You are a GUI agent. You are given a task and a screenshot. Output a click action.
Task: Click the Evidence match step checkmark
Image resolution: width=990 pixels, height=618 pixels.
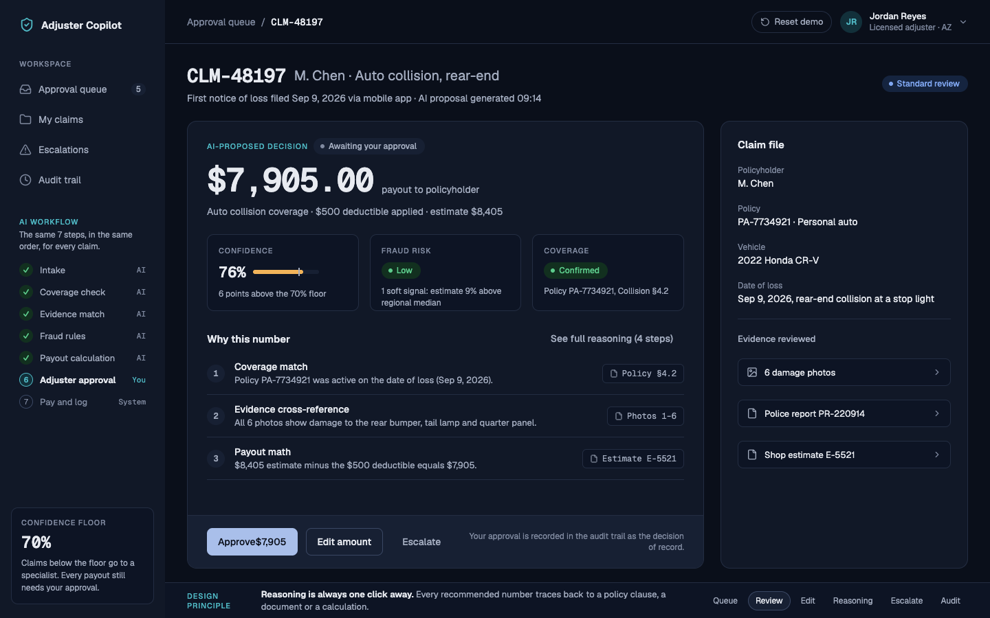tap(26, 314)
